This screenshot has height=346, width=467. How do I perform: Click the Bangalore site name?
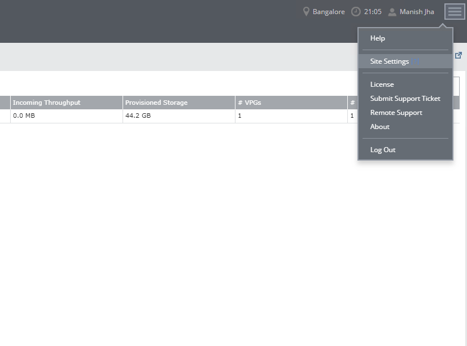pyautogui.click(x=329, y=12)
